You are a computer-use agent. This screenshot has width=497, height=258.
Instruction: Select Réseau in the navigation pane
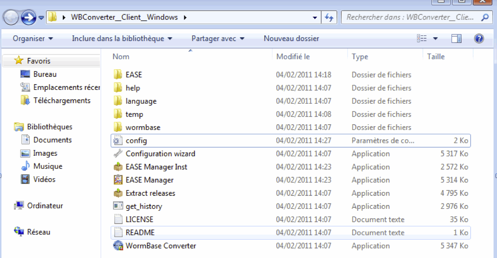(x=39, y=232)
